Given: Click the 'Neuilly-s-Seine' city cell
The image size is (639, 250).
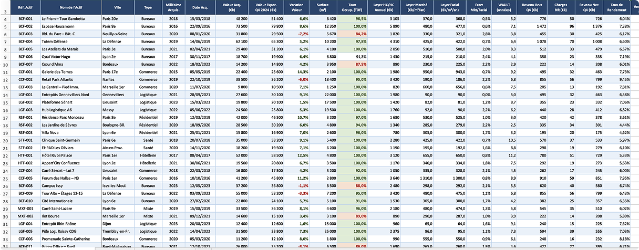Looking at the screenshot, I should 117,34.
